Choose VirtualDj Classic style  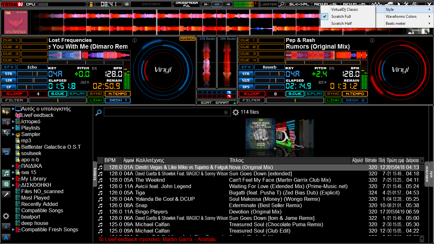point(348,10)
